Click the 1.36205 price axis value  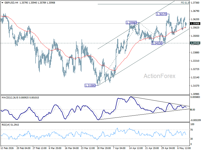point(195,19)
